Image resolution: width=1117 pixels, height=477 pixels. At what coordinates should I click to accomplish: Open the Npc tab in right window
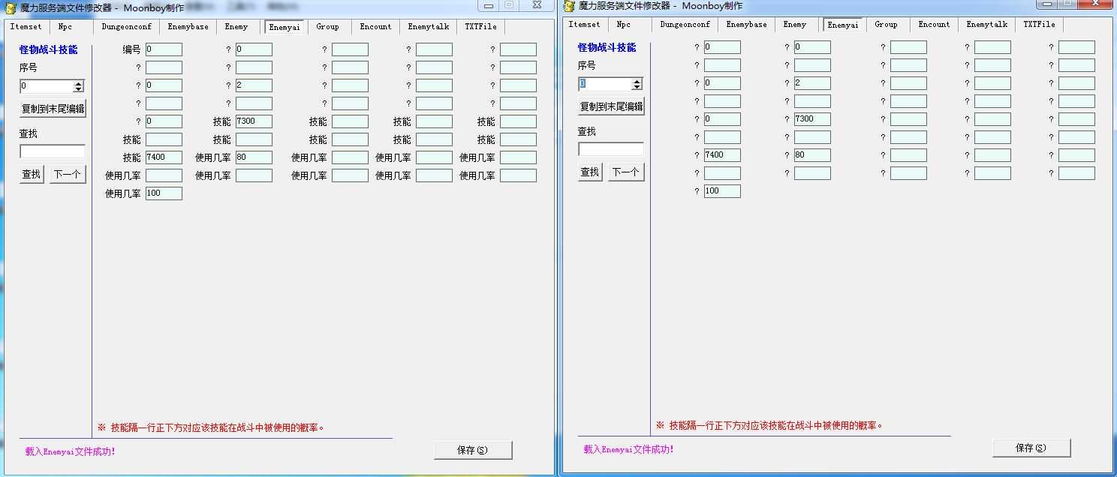pos(624,25)
